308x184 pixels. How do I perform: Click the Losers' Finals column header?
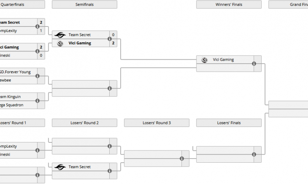(x=229, y=123)
